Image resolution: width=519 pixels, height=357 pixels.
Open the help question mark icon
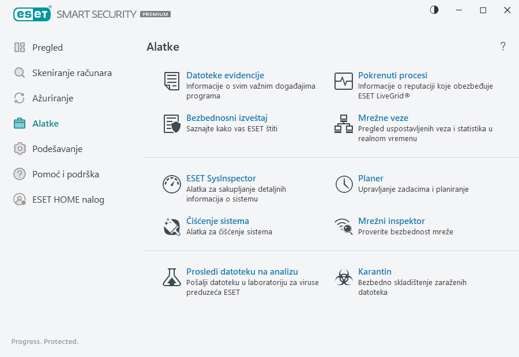[503, 47]
